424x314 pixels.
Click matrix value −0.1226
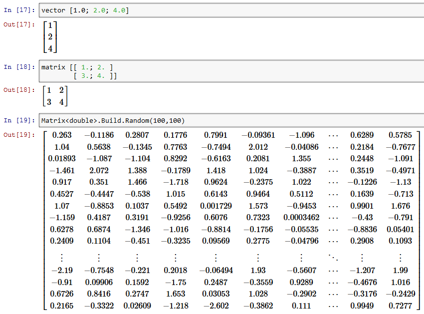362,182
